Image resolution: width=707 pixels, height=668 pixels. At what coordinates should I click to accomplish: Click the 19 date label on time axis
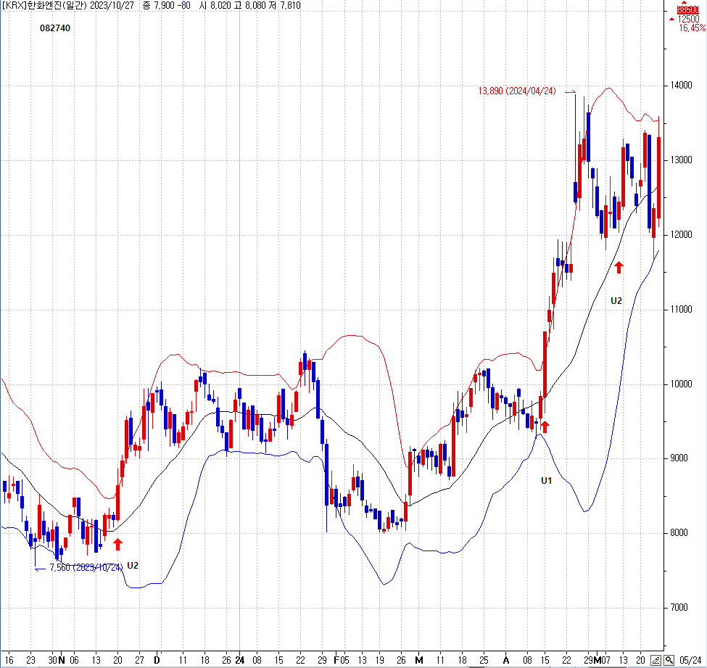[x=380, y=660]
